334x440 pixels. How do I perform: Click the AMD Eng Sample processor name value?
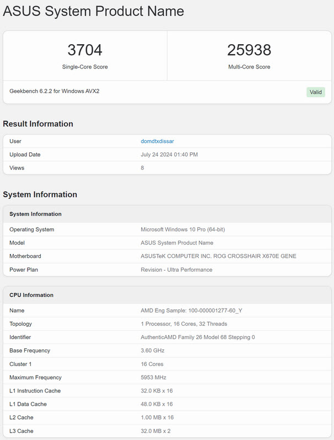191,310
